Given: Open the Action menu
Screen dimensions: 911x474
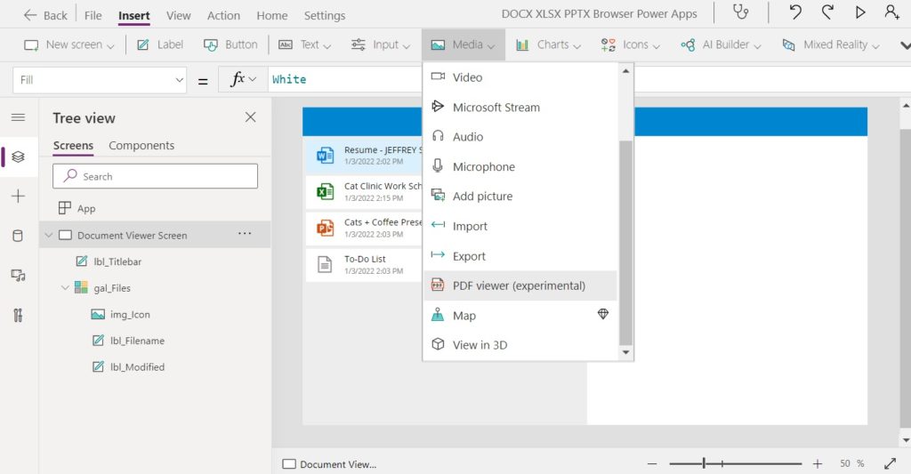Looking at the screenshot, I should pyautogui.click(x=223, y=16).
